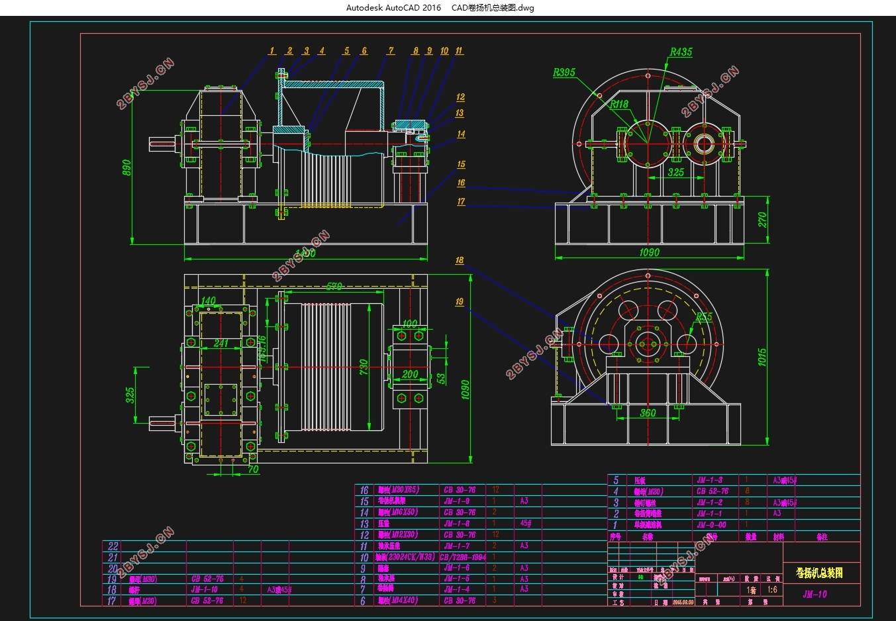Select the 200 bearing block dimension

pos(410,374)
